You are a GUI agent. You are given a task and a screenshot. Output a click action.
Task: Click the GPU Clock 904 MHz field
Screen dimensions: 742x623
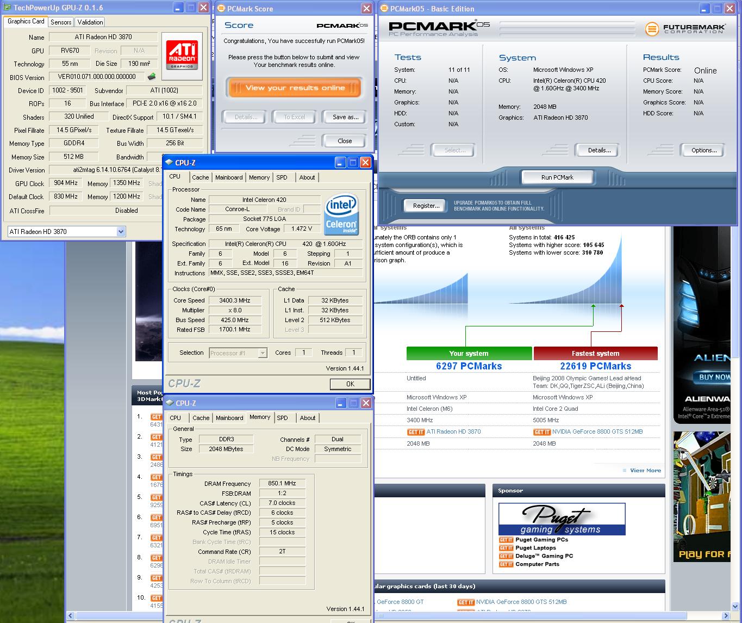[66, 183]
